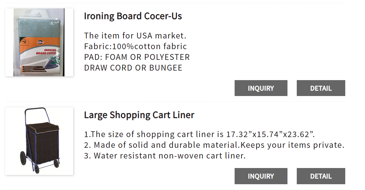Click the "The item for USA market." text
The width and height of the screenshot is (365, 190).
pyautogui.click(x=135, y=36)
